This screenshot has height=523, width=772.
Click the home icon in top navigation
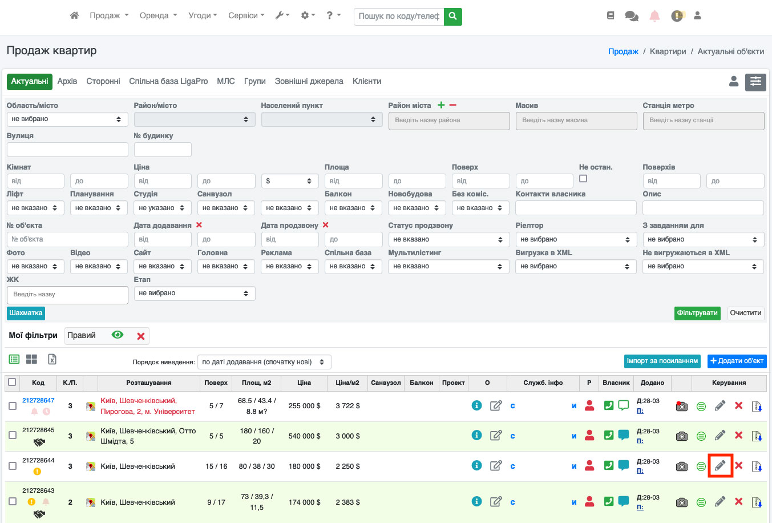[x=74, y=16]
